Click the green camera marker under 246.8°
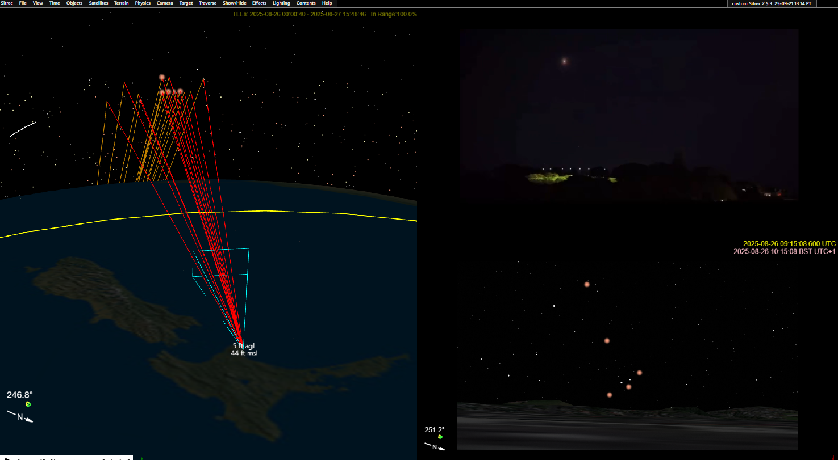 (x=28, y=404)
